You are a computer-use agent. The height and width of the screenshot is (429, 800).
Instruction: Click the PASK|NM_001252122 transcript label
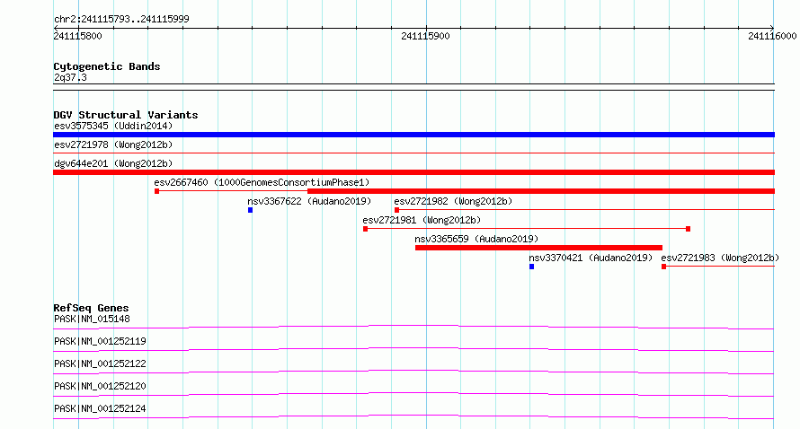point(100,363)
